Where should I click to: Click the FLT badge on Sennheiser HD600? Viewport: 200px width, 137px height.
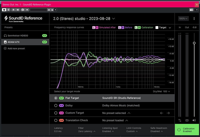[44, 36]
